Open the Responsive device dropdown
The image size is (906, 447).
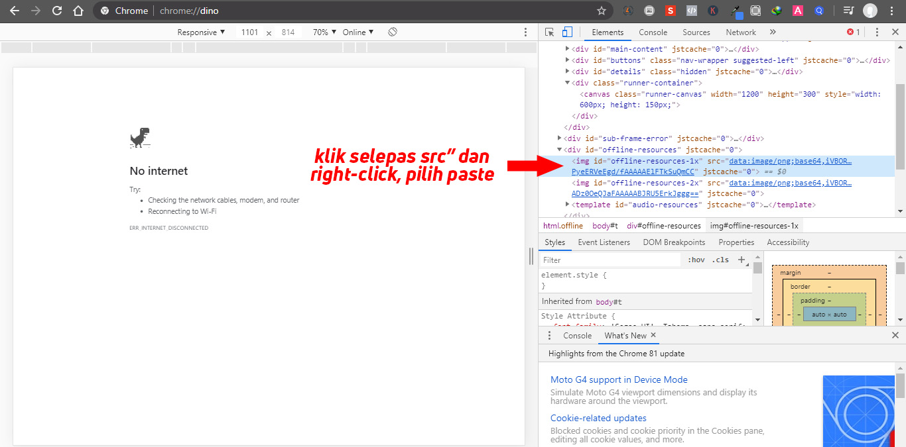(201, 32)
